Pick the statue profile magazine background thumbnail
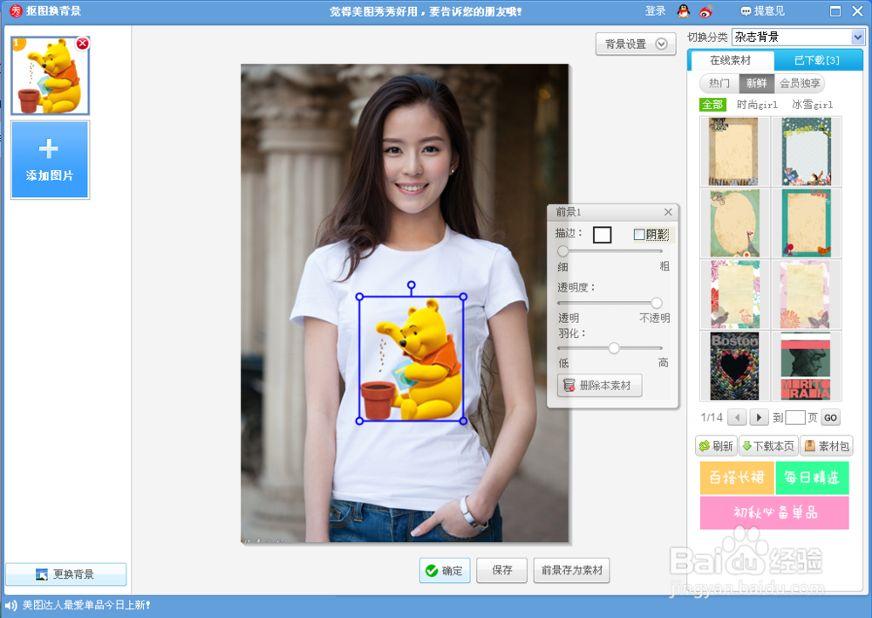872x618 pixels. 806,366
